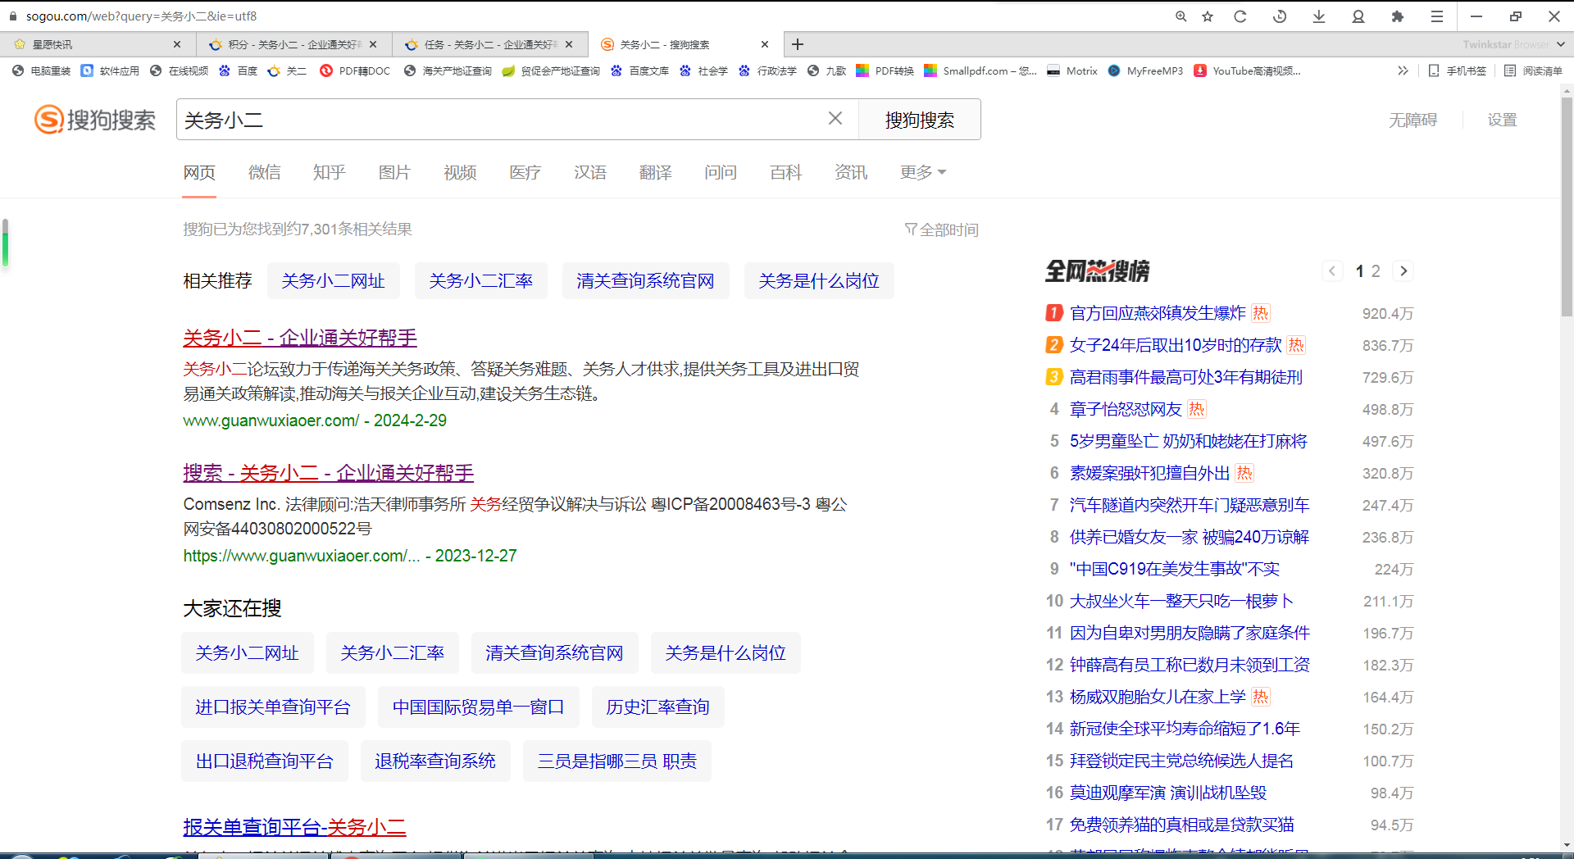This screenshot has width=1574, height=859.
Task: Open the 百度 bookmark
Action: pos(238,71)
